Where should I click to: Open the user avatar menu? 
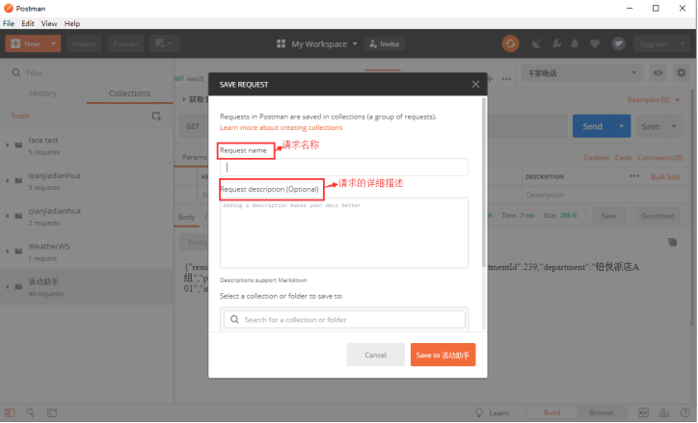point(618,43)
